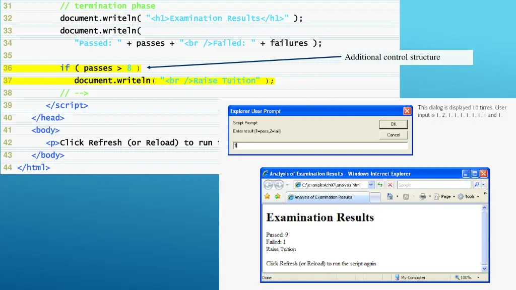This screenshot has width=516, height=290.
Task: Click the RSS Feeds icon
Action: tap(406, 197)
